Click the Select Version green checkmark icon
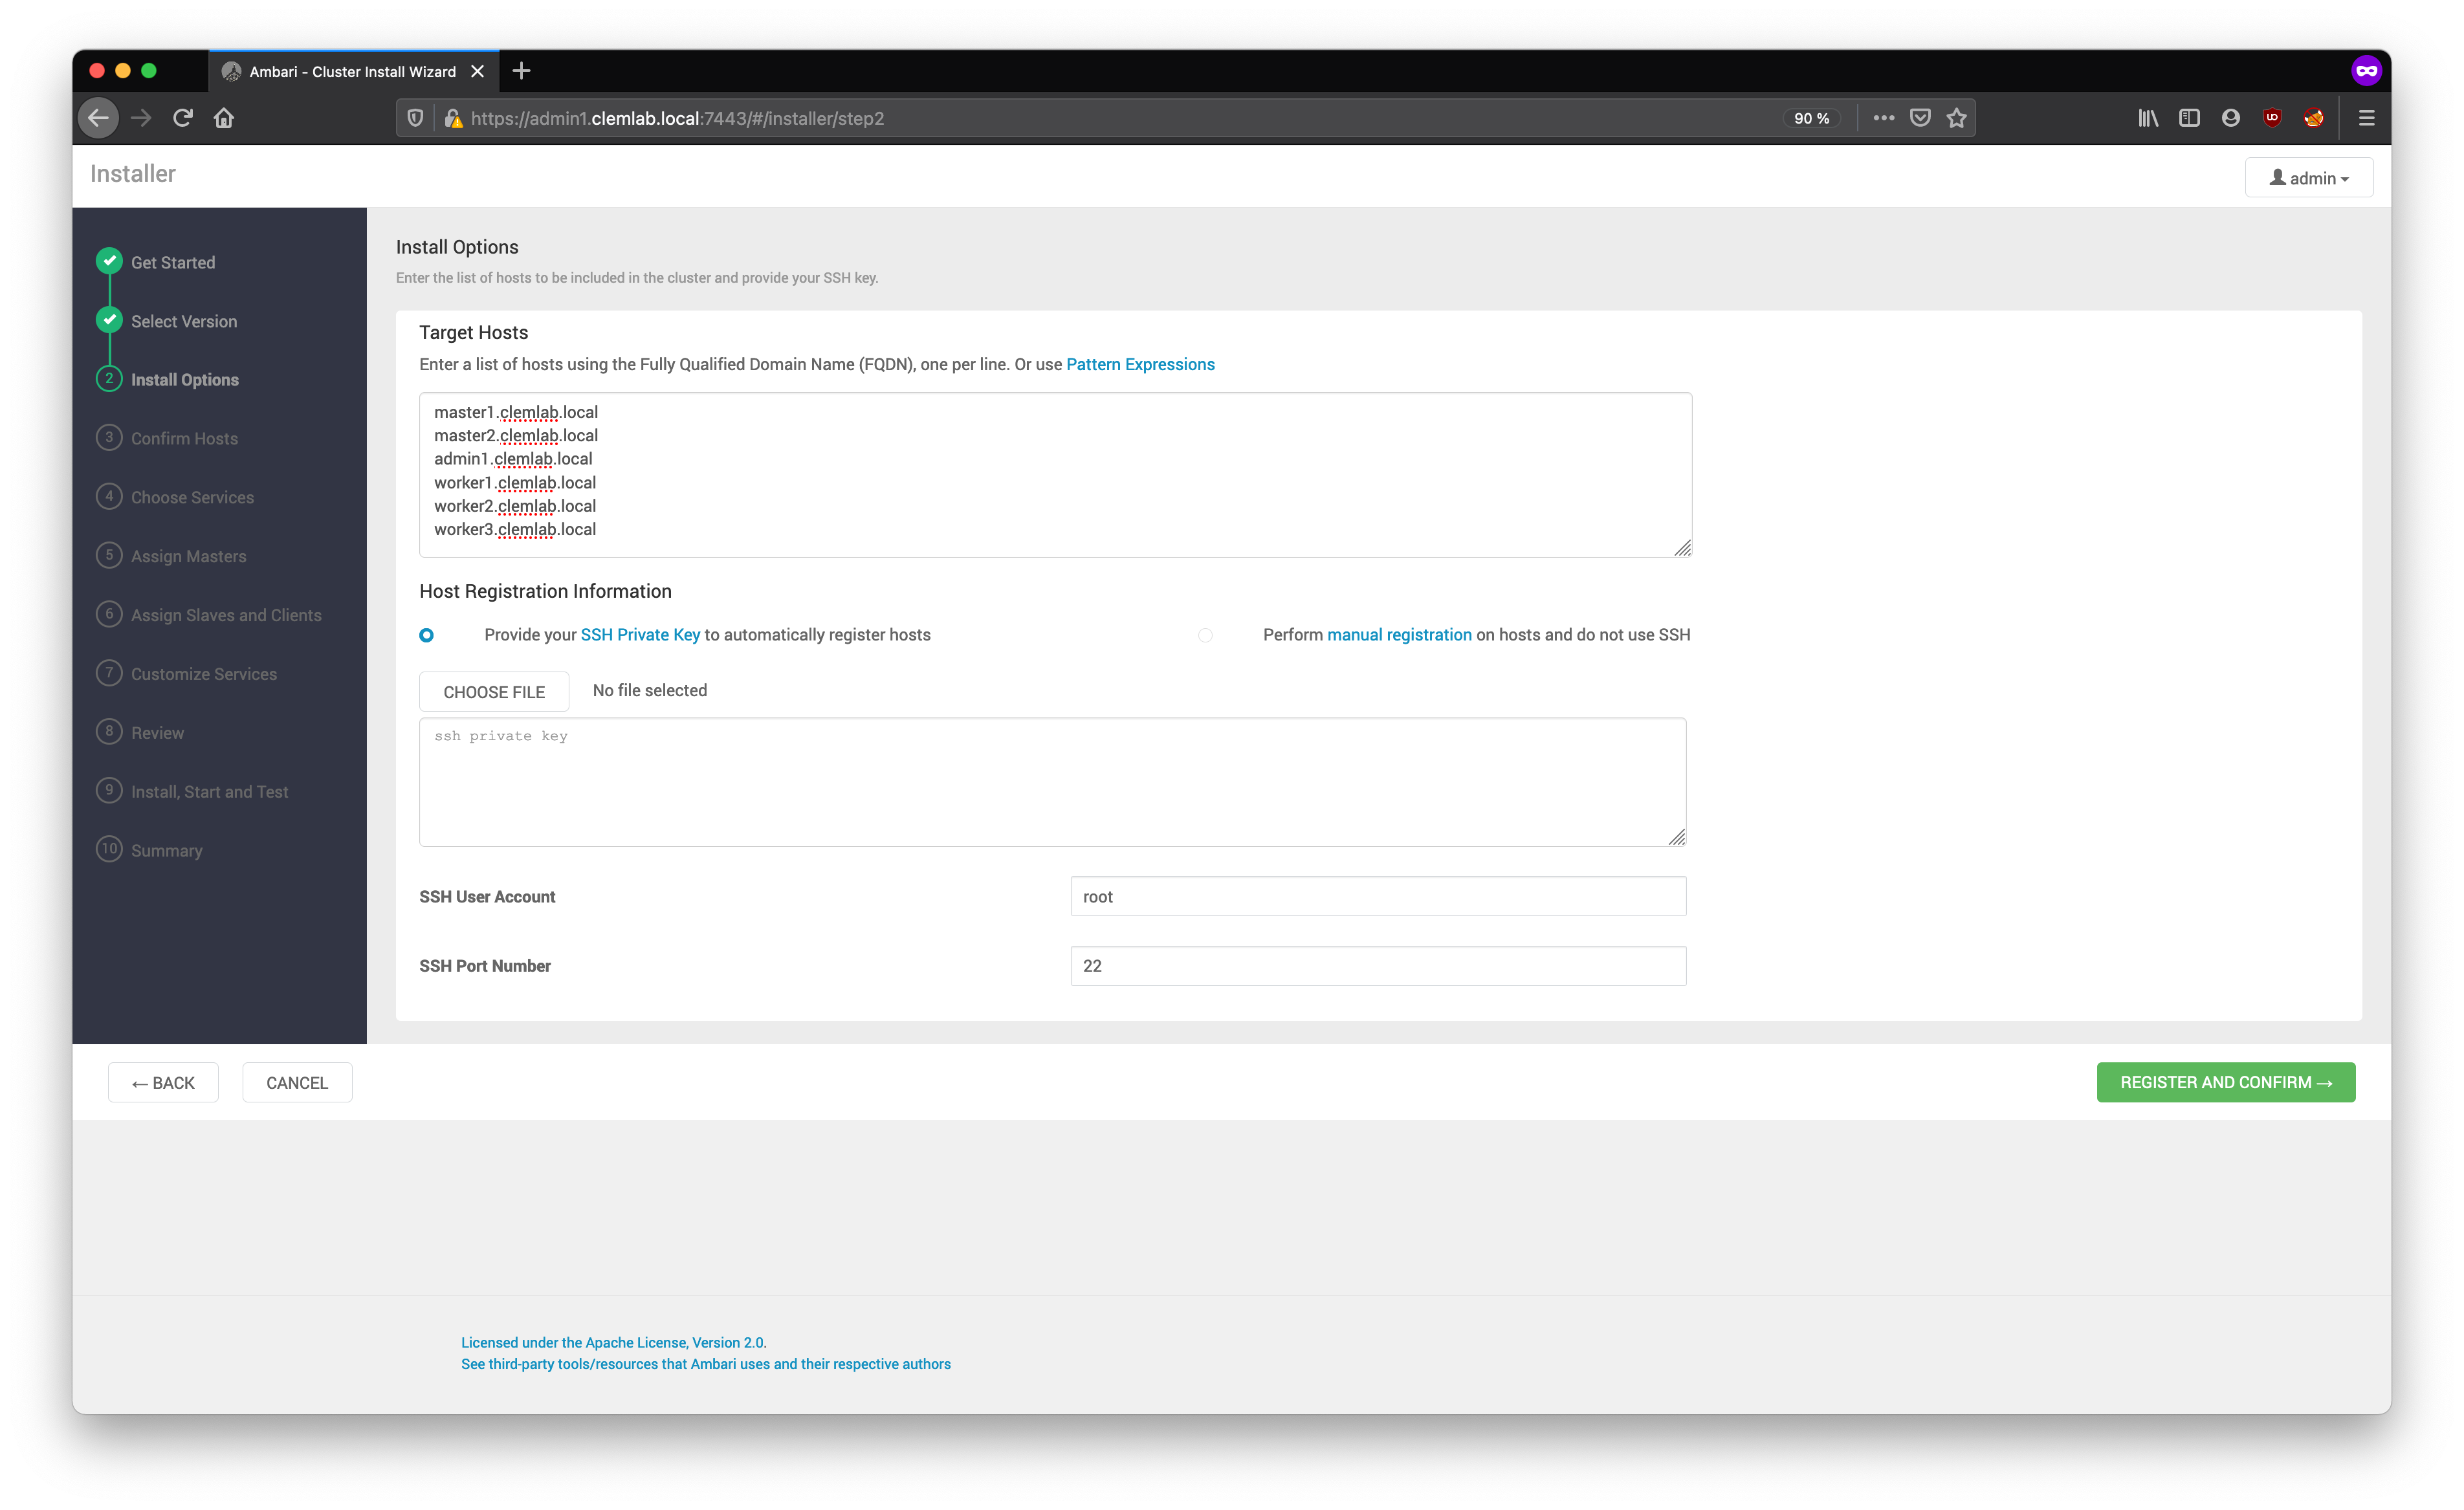Viewport: 2464px width, 1510px height. pyautogui.click(x=109, y=320)
